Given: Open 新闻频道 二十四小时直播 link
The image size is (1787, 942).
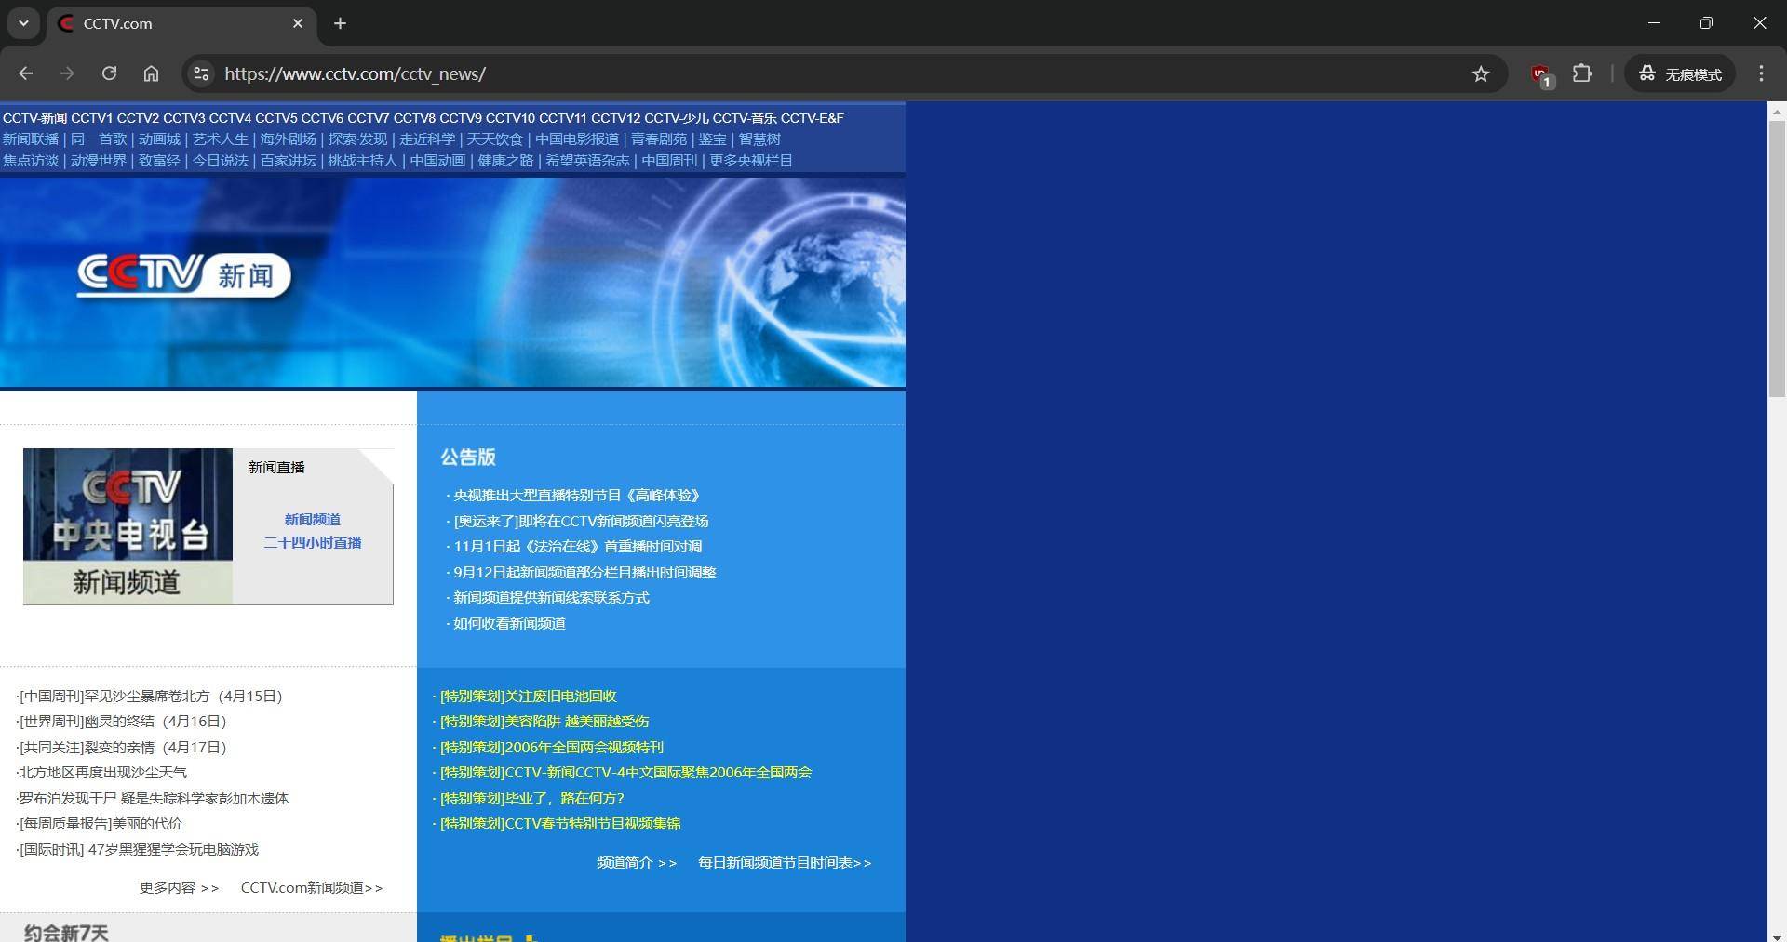Looking at the screenshot, I should tap(313, 531).
